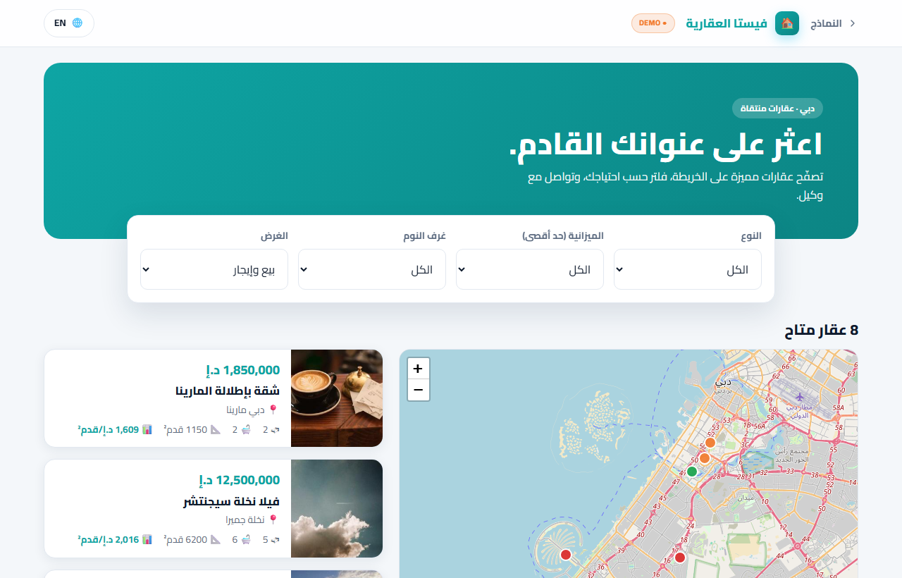Open the النوع dropdown
Viewport: 902px width, 578px height.
coord(688,269)
